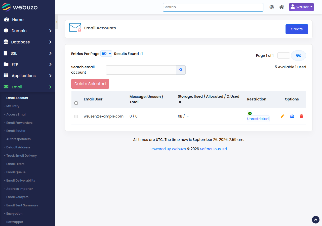Sort by the Storage column arrows
This screenshot has width=322, height=226.
coord(180,102)
